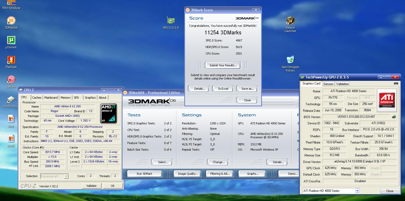This screenshot has width=405, height=201.
Task: Click the Graphs button
Action: point(253,174)
